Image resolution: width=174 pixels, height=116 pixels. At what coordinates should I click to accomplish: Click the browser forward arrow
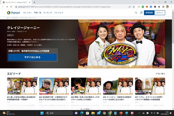coord(7,7)
